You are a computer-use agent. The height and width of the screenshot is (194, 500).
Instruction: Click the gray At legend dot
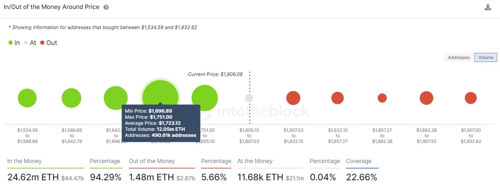click(x=26, y=43)
